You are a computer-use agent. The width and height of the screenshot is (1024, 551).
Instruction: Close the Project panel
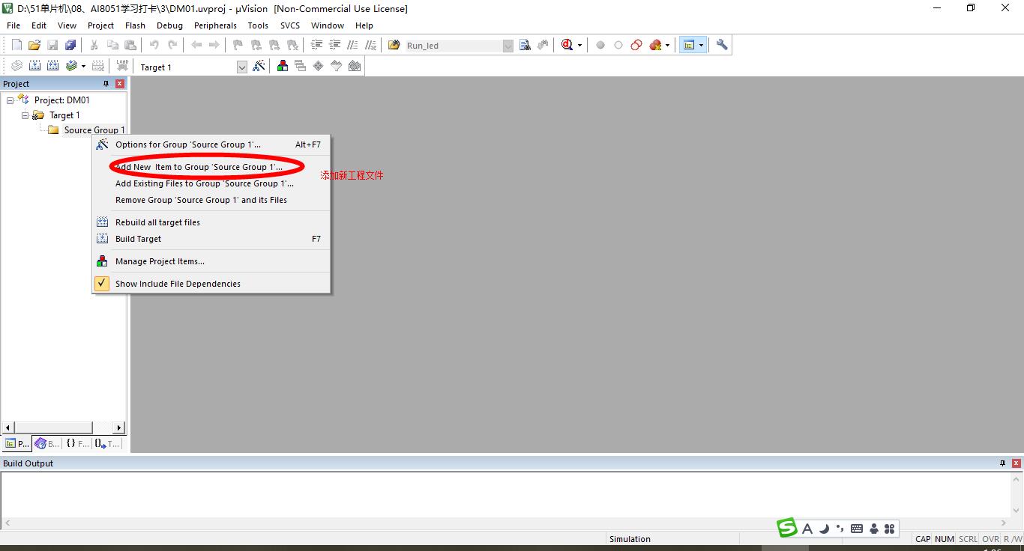[x=119, y=84]
